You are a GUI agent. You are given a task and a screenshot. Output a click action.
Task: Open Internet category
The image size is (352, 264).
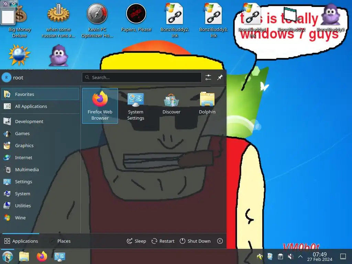(x=40, y=157)
